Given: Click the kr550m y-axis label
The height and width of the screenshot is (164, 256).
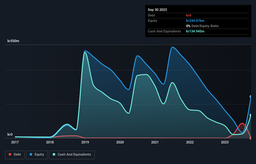Looking at the screenshot, I should click(x=13, y=41).
